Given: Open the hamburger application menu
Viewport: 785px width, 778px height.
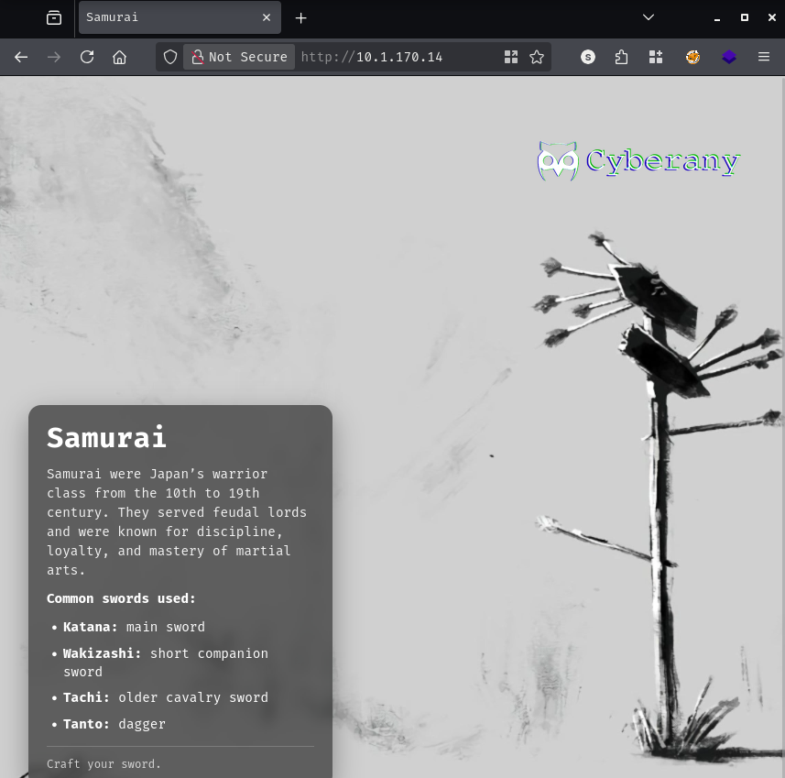Looking at the screenshot, I should point(763,57).
